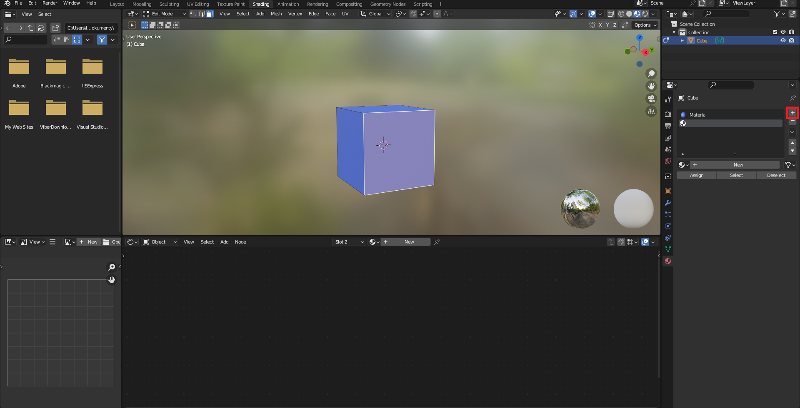Image resolution: width=800 pixels, height=408 pixels.
Task: Toggle camera view icon in viewport
Action: (651, 99)
